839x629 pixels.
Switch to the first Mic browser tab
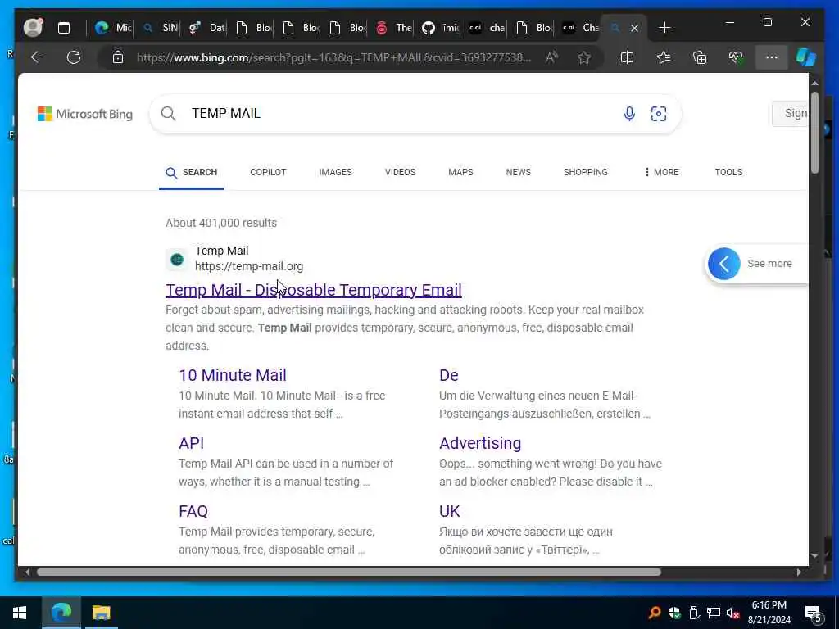(x=113, y=28)
